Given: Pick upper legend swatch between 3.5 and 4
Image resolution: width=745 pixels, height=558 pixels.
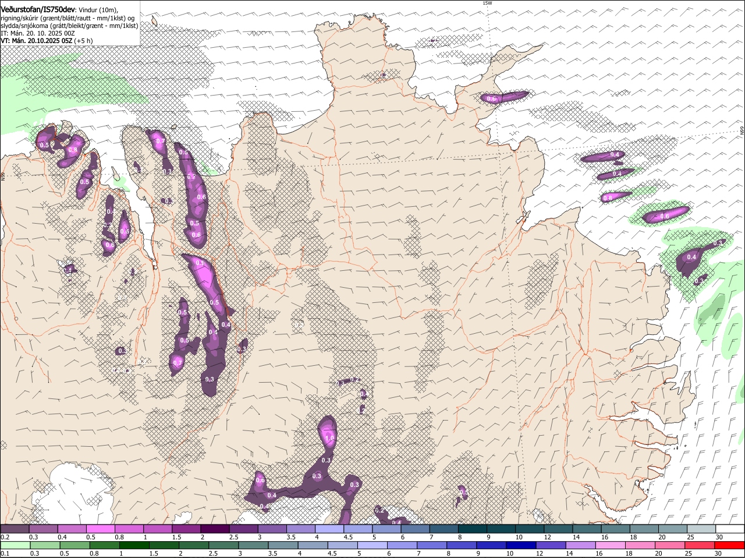Looking at the screenshot, I should (x=300, y=528).
